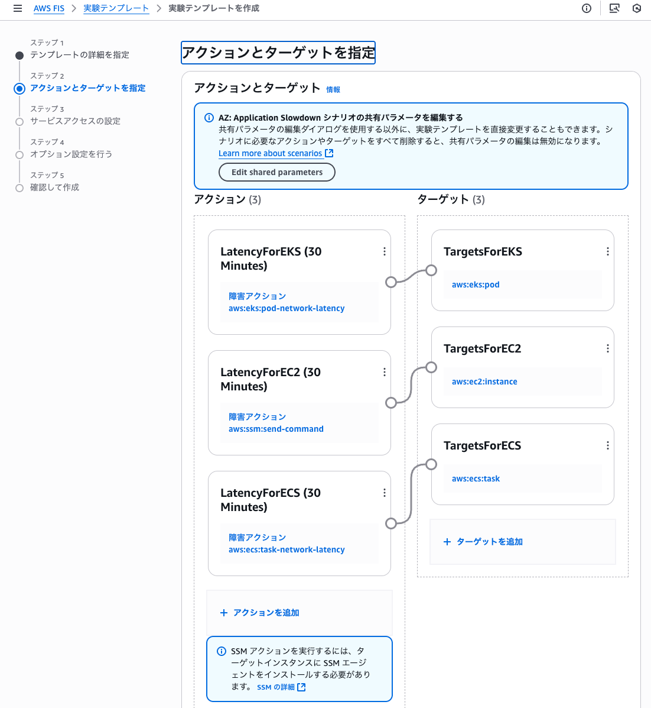Image resolution: width=651 pixels, height=708 pixels.
Task: Open the navigation sidebar hamburger menu
Action: [x=17, y=8]
